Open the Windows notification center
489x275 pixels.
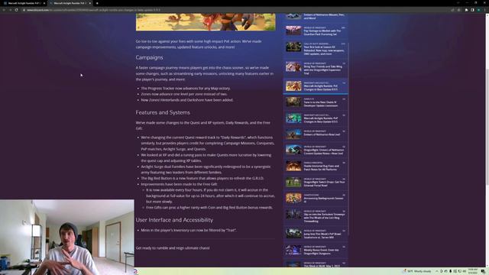coord(483,271)
